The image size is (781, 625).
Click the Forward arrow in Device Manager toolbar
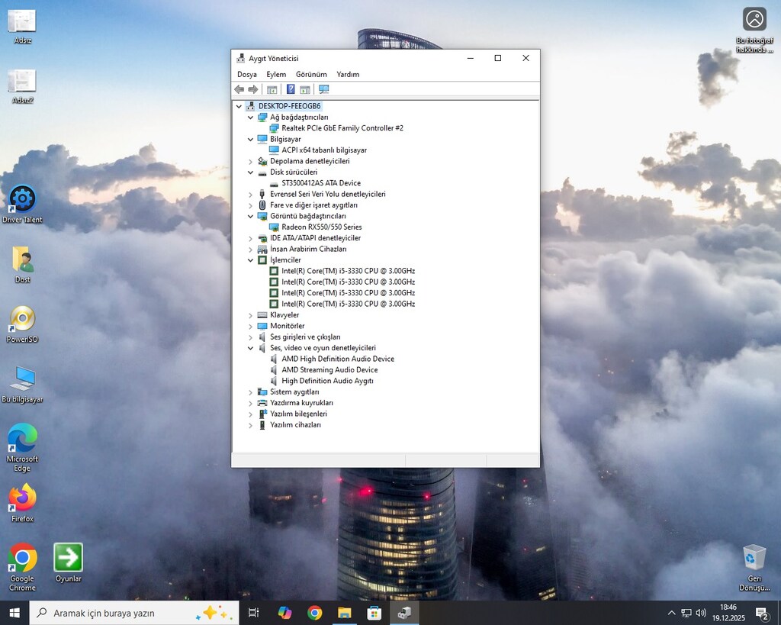(x=253, y=89)
